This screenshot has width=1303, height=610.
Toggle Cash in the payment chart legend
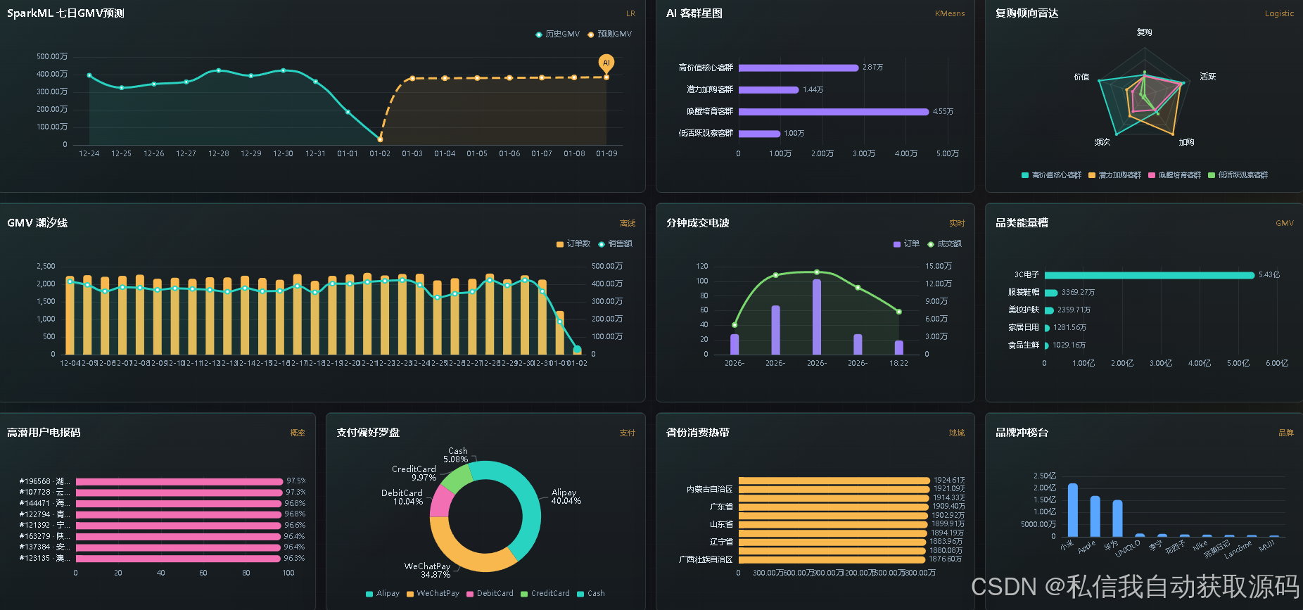tap(591, 594)
